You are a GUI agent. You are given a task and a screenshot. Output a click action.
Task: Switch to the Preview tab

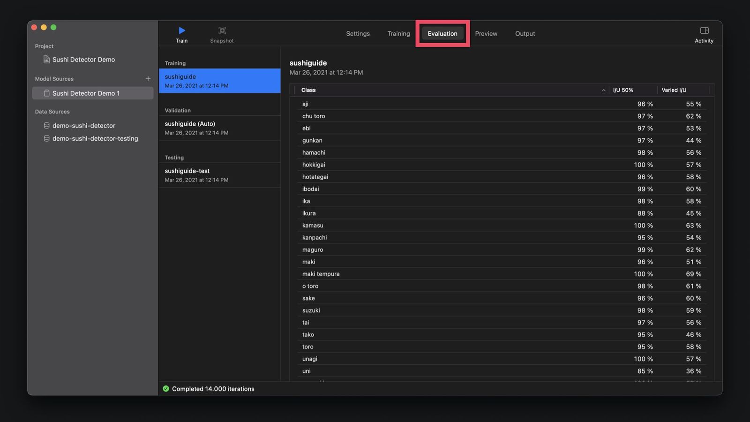486,33
